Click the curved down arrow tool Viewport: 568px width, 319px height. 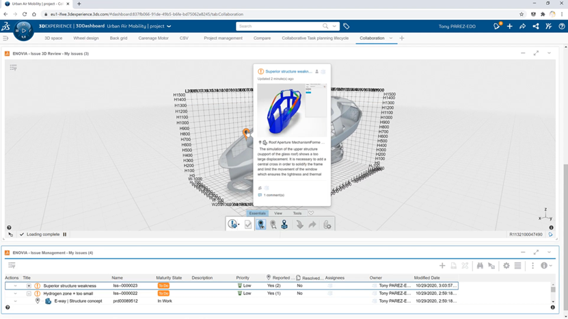pos(299,225)
